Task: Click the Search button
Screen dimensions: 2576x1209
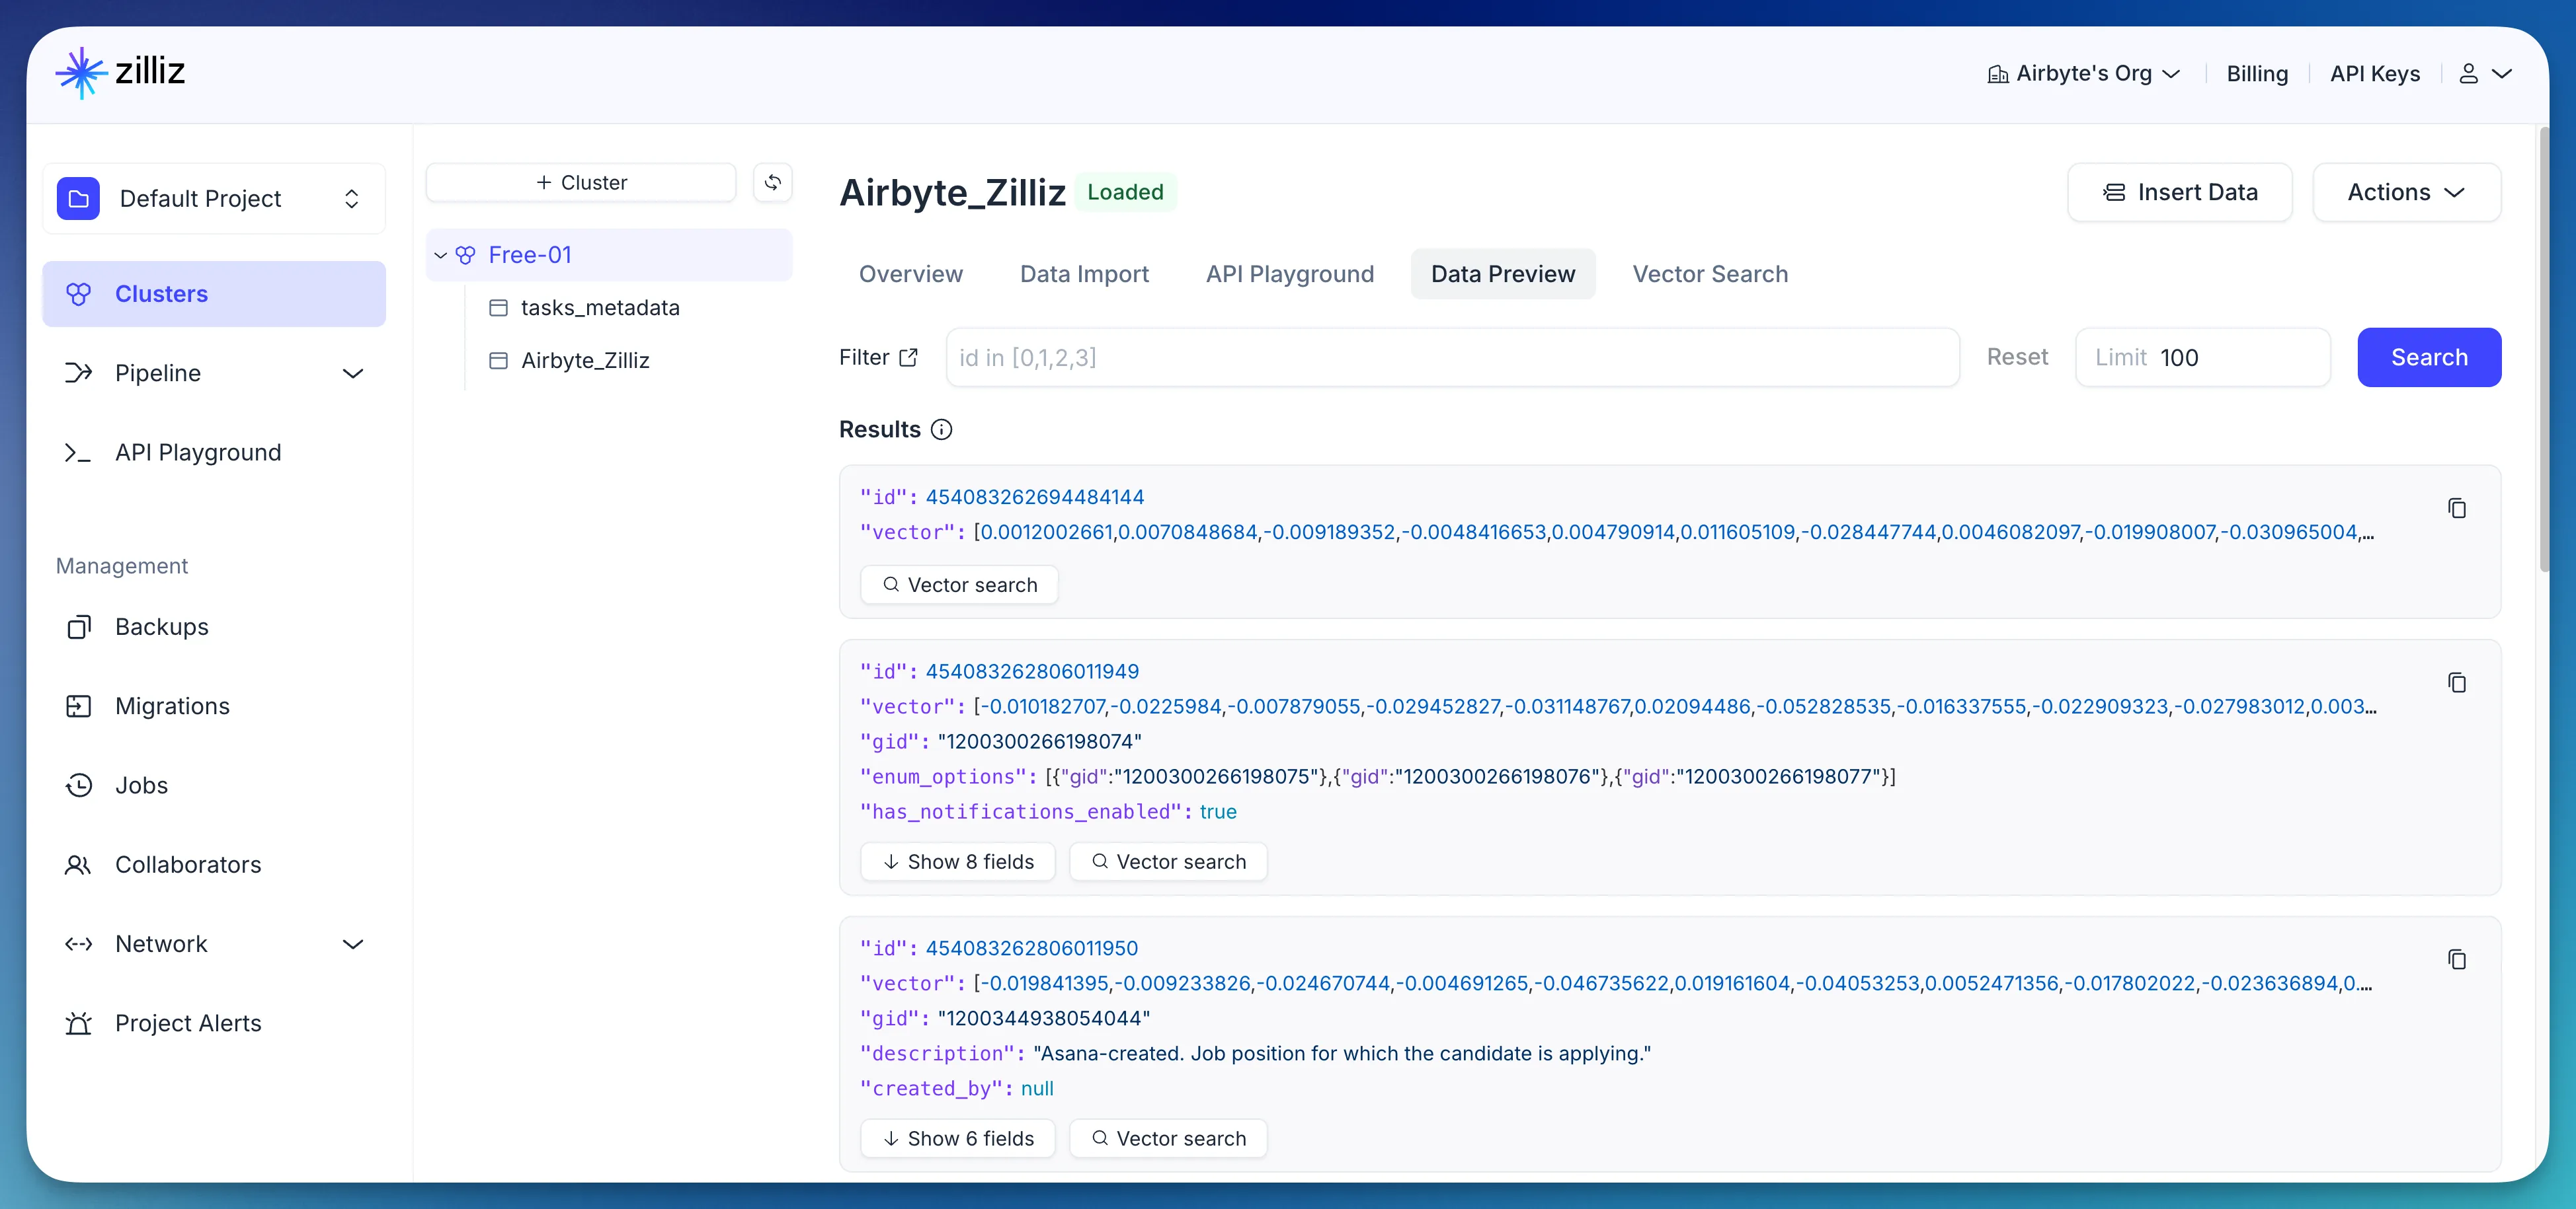Action: (x=2429, y=357)
